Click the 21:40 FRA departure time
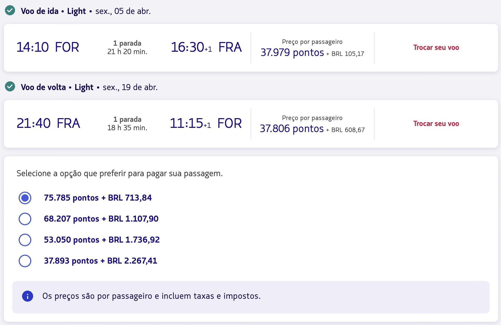The height and width of the screenshot is (325, 501). tap(48, 123)
